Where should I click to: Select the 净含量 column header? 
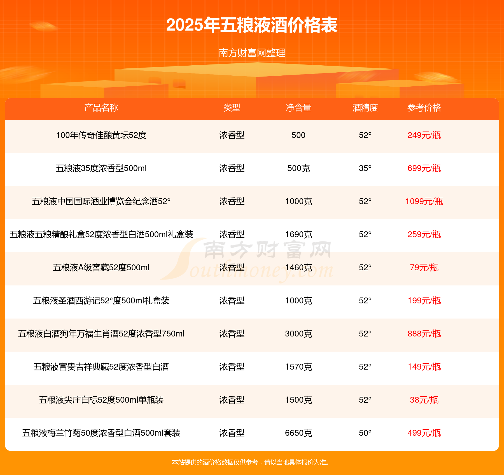coord(298,108)
